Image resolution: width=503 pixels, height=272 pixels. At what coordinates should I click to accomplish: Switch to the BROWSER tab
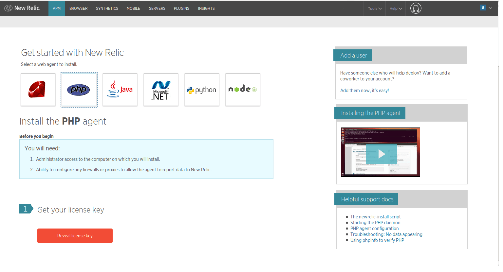pyautogui.click(x=79, y=8)
